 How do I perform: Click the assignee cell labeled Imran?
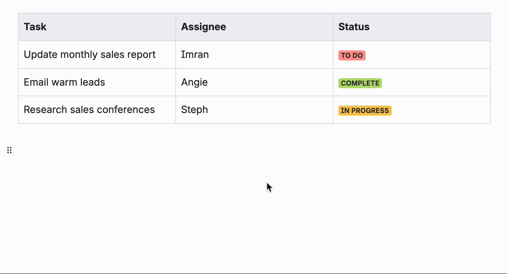195,54
